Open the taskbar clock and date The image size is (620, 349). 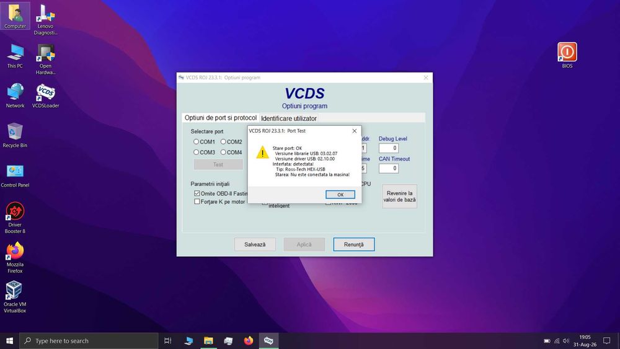pyautogui.click(x=585, y=341)
